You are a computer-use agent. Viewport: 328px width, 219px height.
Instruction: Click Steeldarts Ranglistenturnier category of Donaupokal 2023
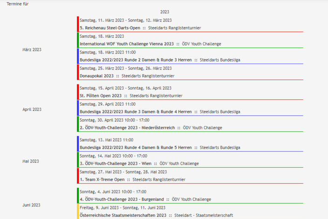(x=148, y=76)
